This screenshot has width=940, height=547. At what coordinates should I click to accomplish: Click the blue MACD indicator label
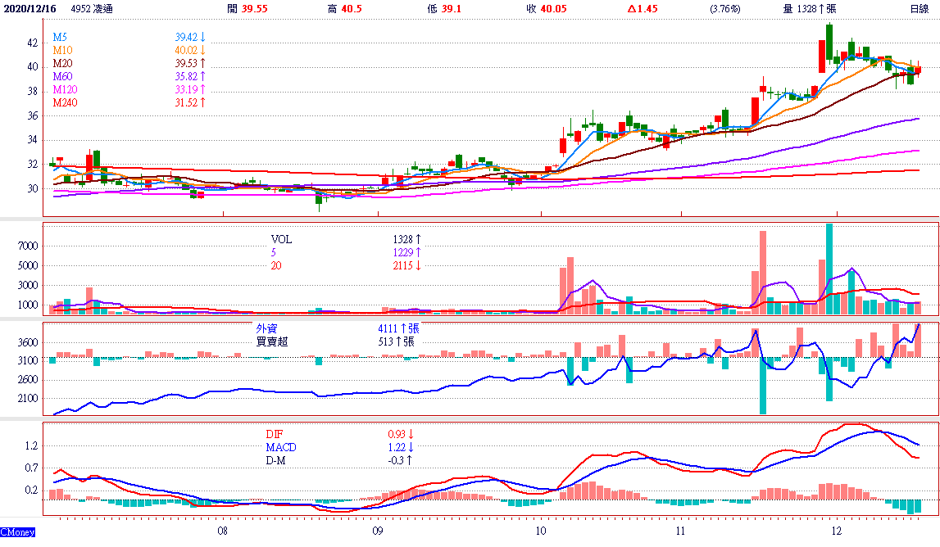pyautogui.click(x=281, y=448)
